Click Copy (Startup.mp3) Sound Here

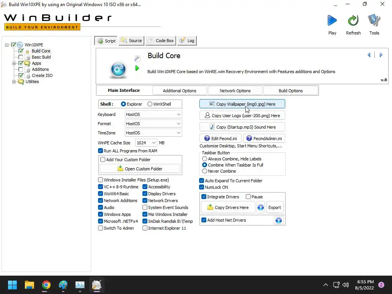pyautogui.click(x=242, y=127)
